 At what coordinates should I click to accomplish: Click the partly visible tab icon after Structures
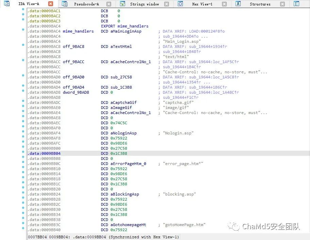tap(296, 4)
